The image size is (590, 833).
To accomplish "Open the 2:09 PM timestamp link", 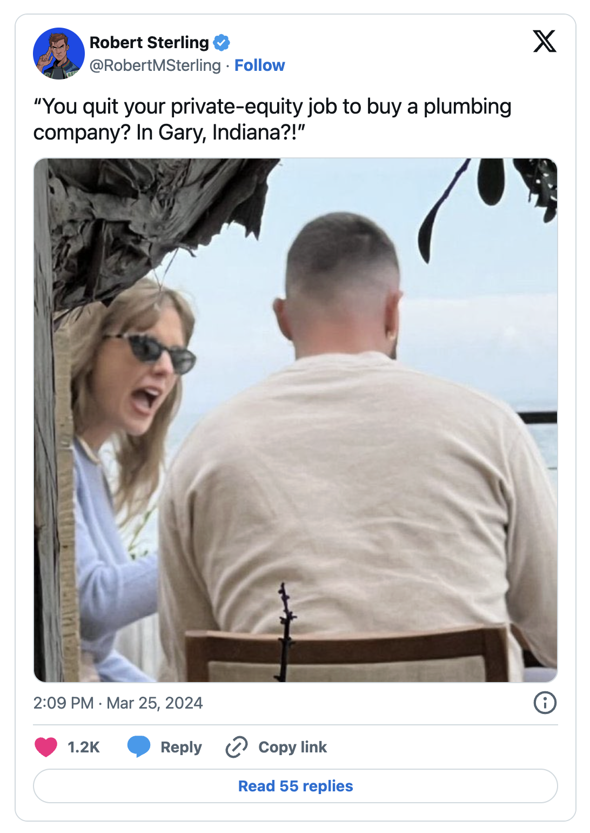I will click(x=63, y=703).
